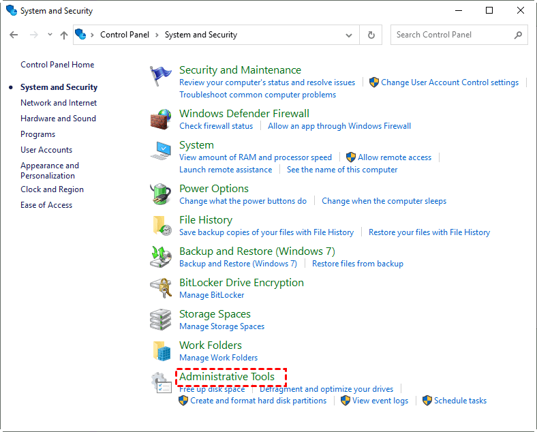Viewport: 537px width, 432px height.
Task: Open the recent locations dropdown arrow
Action: click(x=50, y=35)
